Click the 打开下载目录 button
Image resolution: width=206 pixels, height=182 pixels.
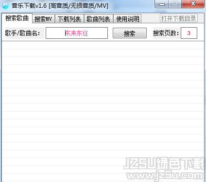[179, 18]
